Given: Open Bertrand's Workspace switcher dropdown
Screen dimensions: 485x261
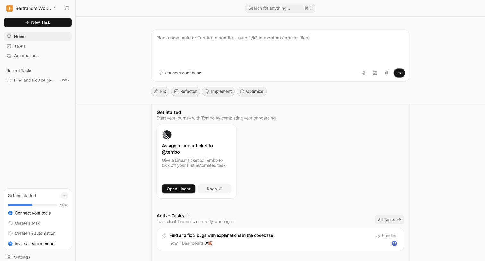Looking at the screenshot, I should 31,8.
